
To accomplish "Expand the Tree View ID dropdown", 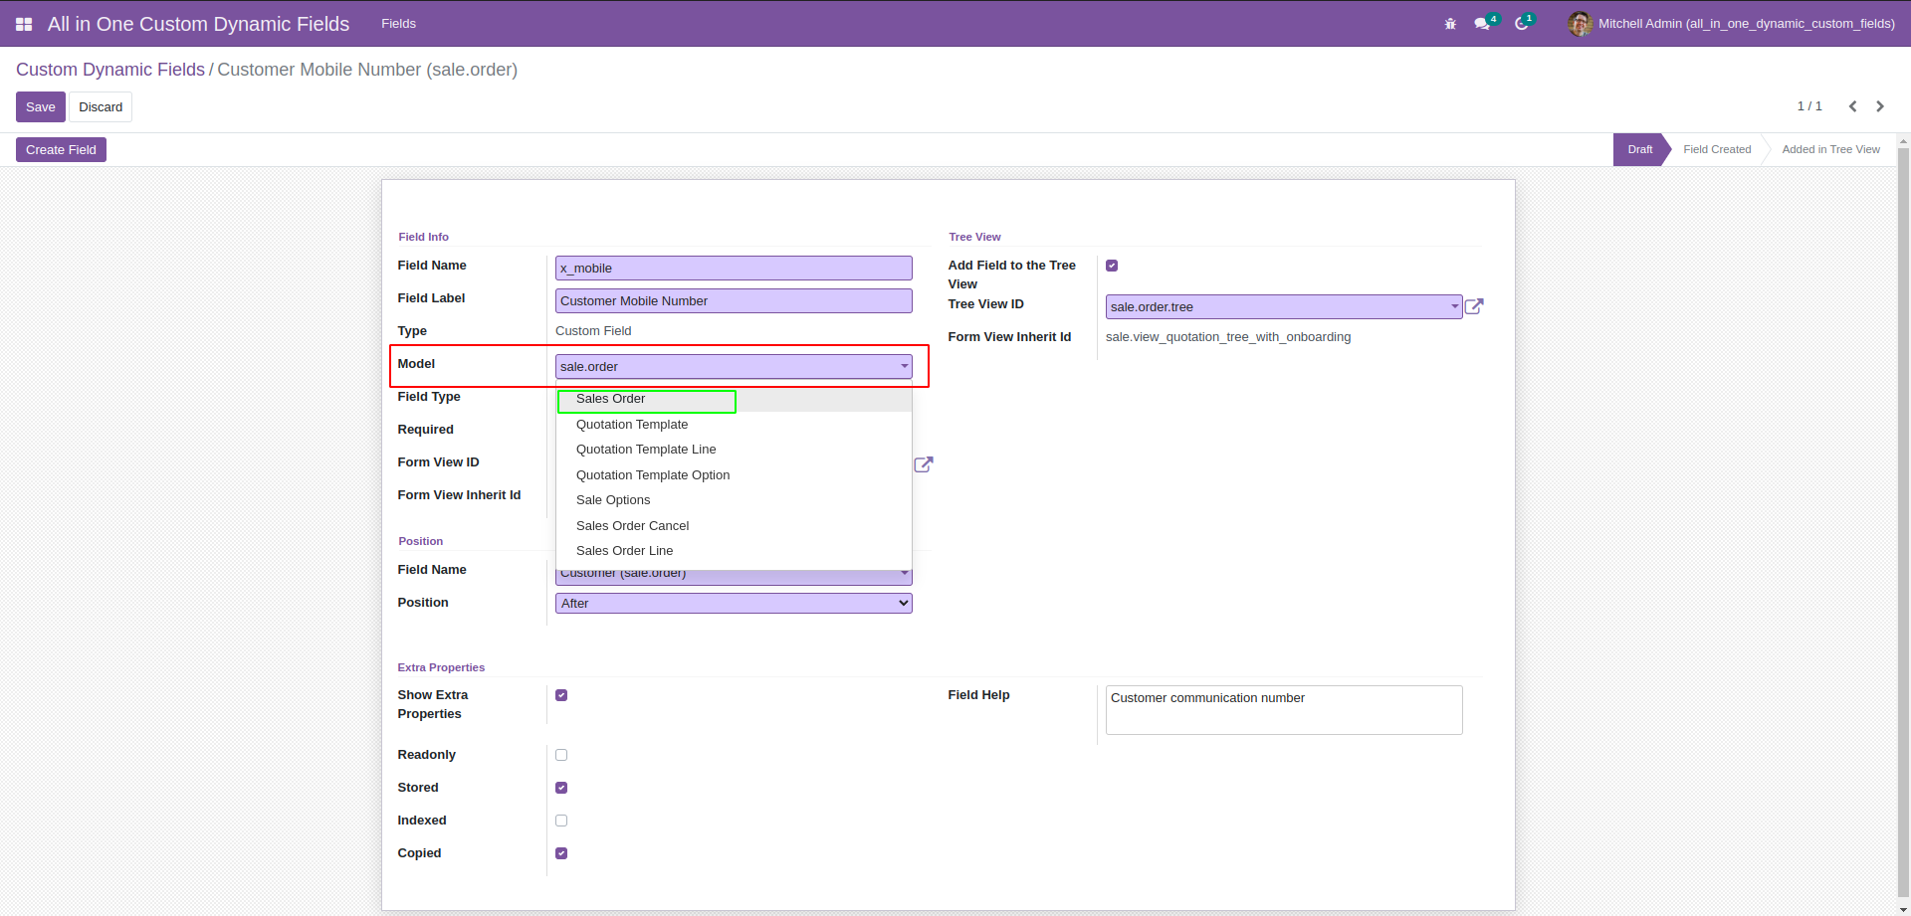I will (1283, 307).
